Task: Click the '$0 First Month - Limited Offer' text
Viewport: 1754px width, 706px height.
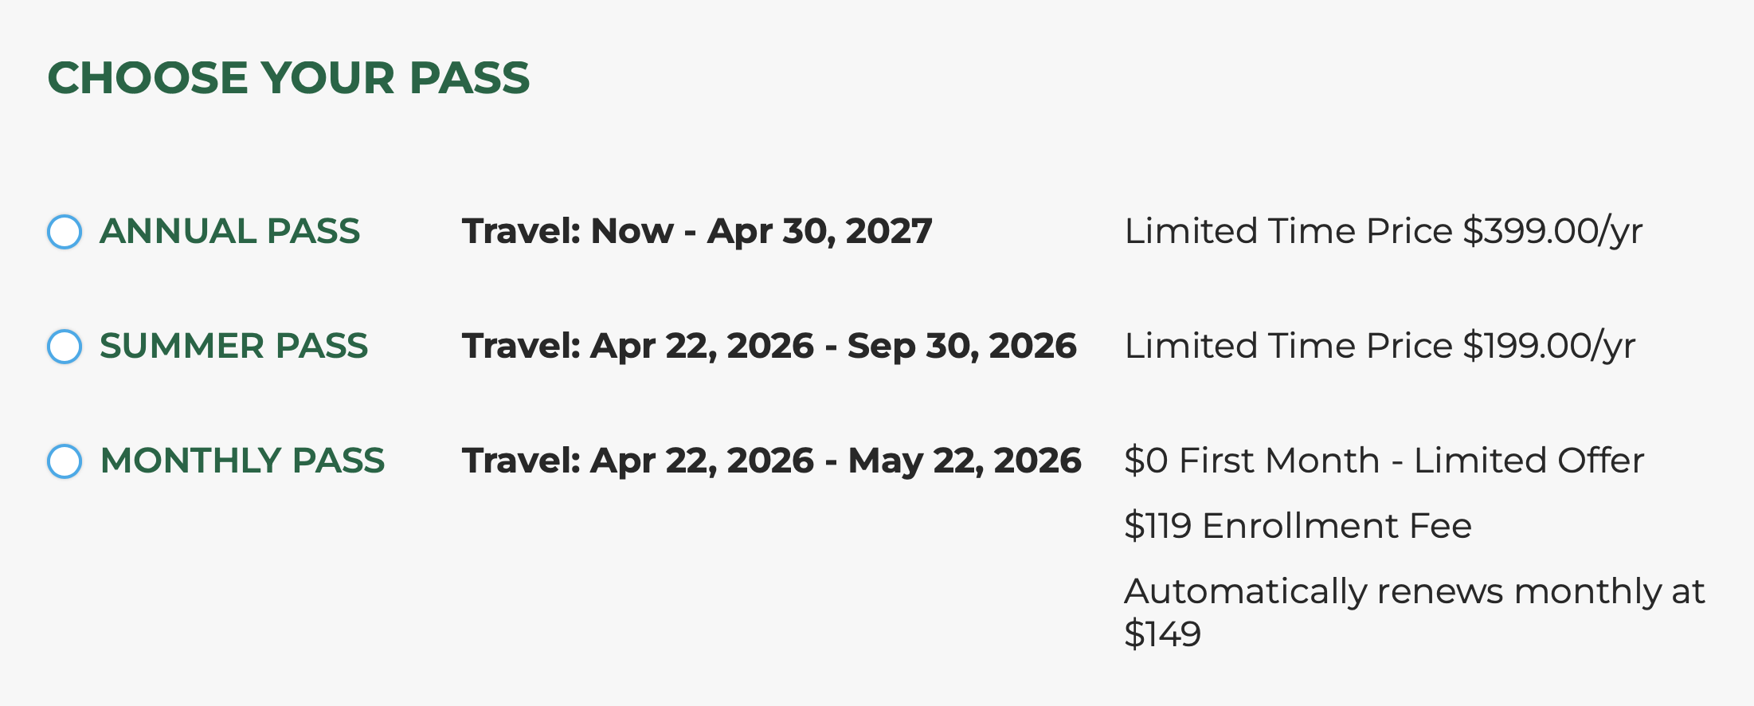Action: pos(1384,461)
